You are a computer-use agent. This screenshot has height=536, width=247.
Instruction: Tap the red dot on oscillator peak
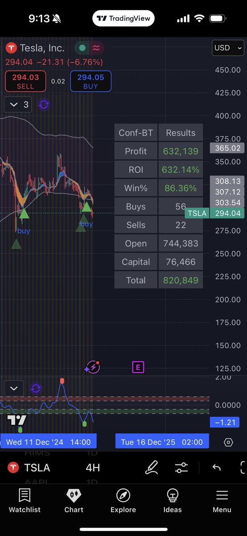point(62,381)
